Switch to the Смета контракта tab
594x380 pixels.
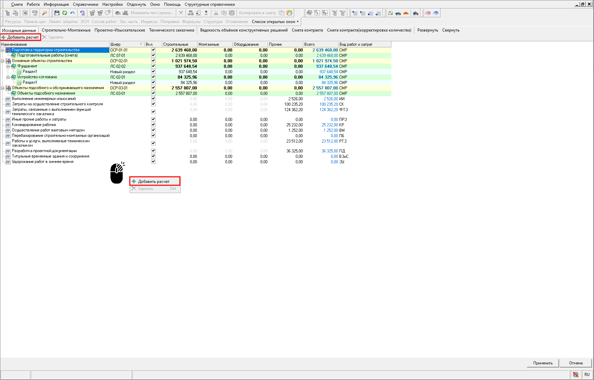tap(307, 30)
